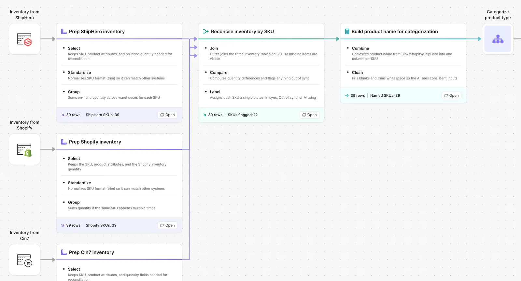The width and height of the screenshot is (521, 281).
Task: Click 39 rows in the Reconcile card footer
Action: 215,115
